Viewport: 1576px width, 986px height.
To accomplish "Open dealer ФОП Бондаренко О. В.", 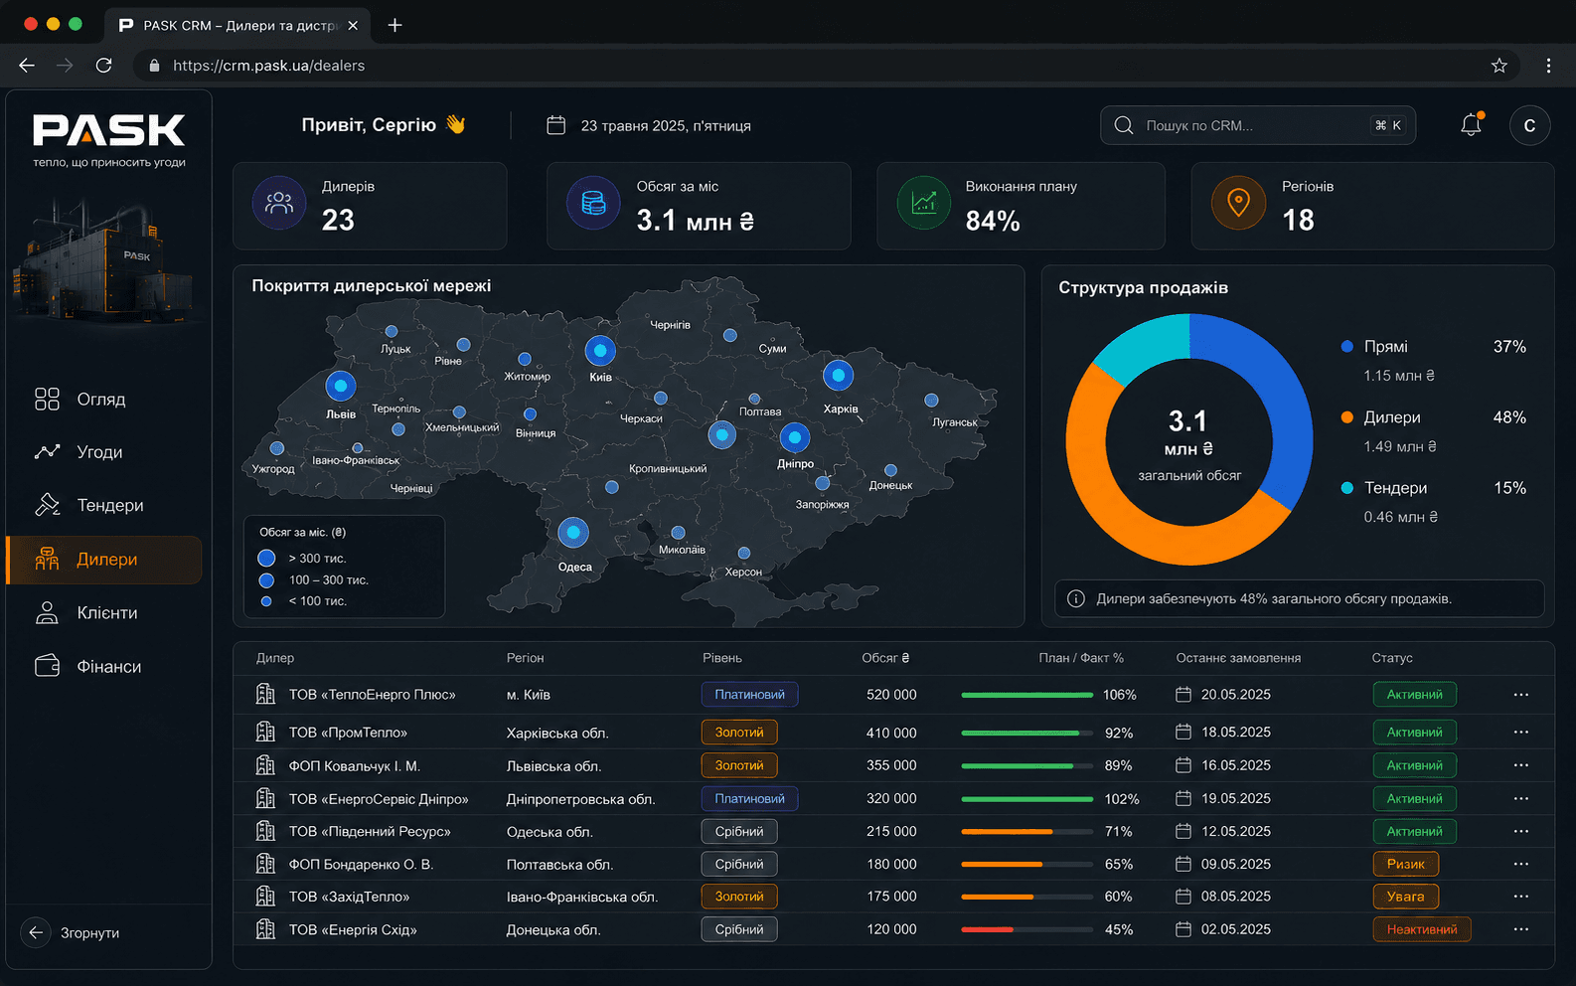I will coord(361,865).
